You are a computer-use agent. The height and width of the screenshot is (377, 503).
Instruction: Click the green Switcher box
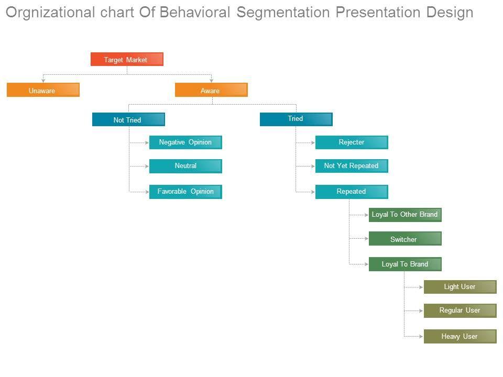click(405, 239)
